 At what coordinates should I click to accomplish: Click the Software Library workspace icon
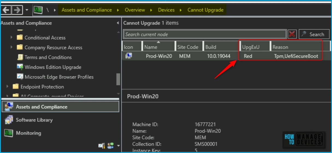9,120
